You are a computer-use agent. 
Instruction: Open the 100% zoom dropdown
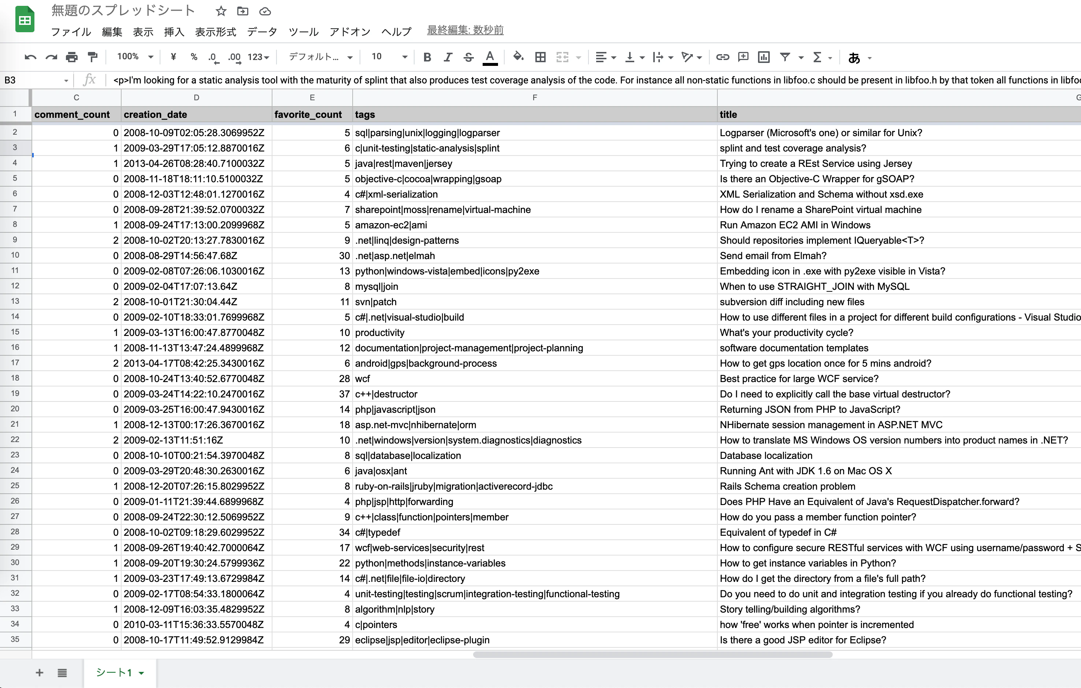click(135, 56)
